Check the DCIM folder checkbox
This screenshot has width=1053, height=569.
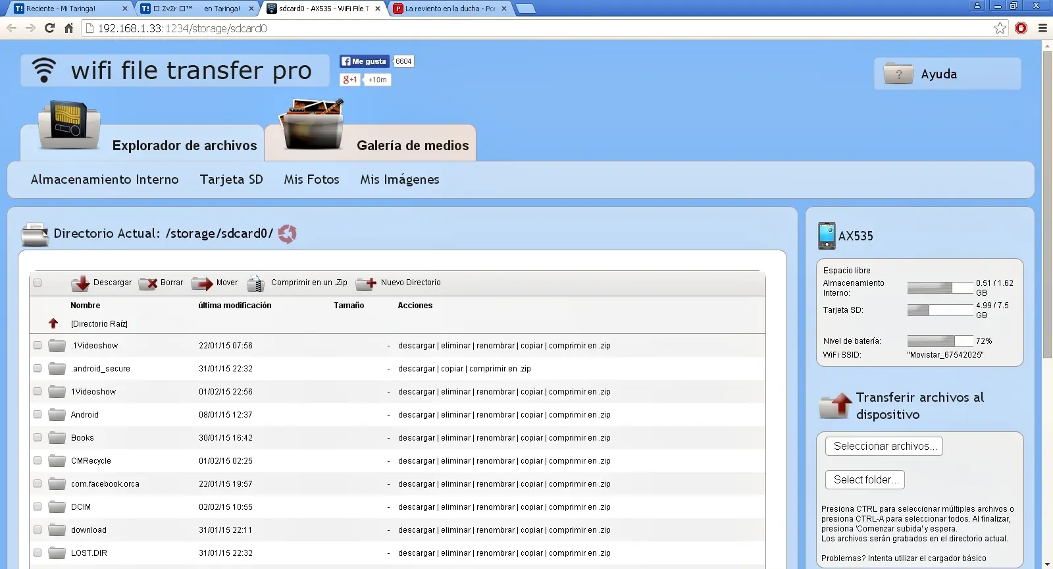(38, 506)
